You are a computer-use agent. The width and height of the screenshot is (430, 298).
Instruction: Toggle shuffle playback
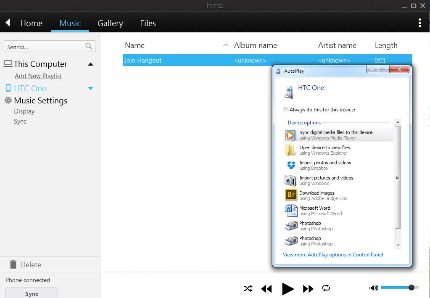point(248,288)
